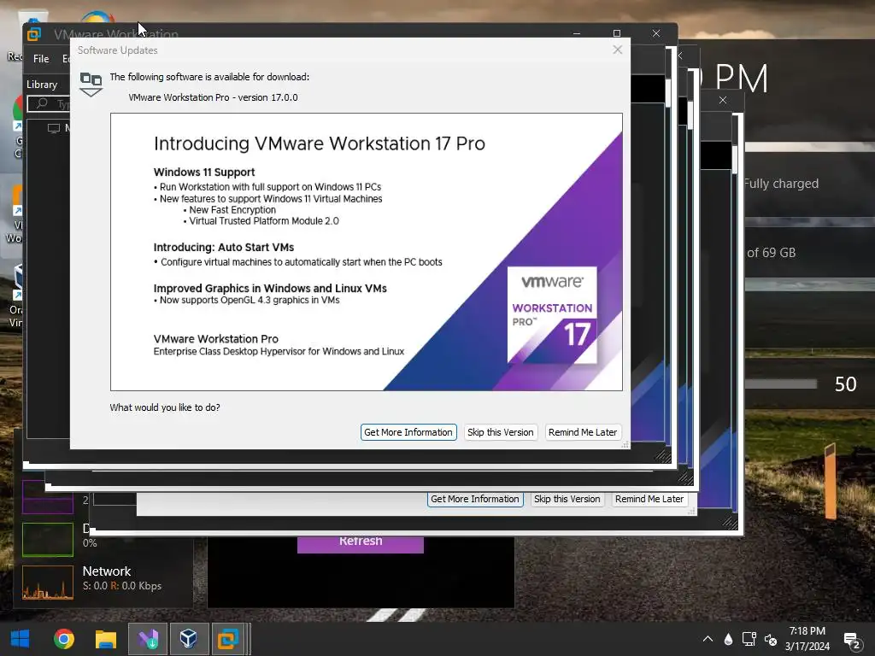
Task: Open Google Chrome from the taskbar
Action: pos(63,639)
